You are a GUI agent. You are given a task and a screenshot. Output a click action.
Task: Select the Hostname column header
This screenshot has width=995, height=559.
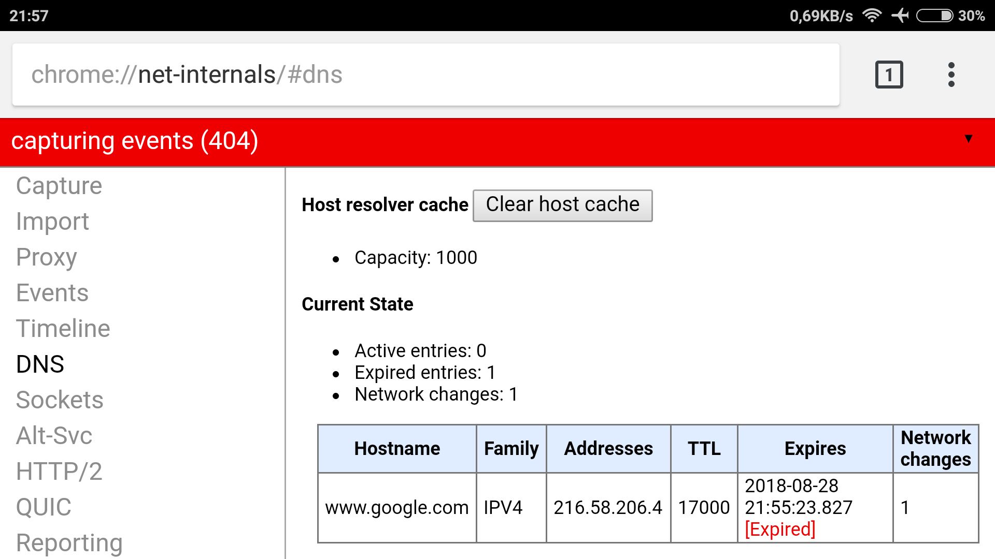[x=397, y=449]
